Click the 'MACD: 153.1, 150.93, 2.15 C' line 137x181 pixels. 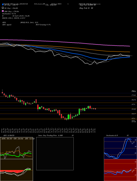[x=14, y=18]
